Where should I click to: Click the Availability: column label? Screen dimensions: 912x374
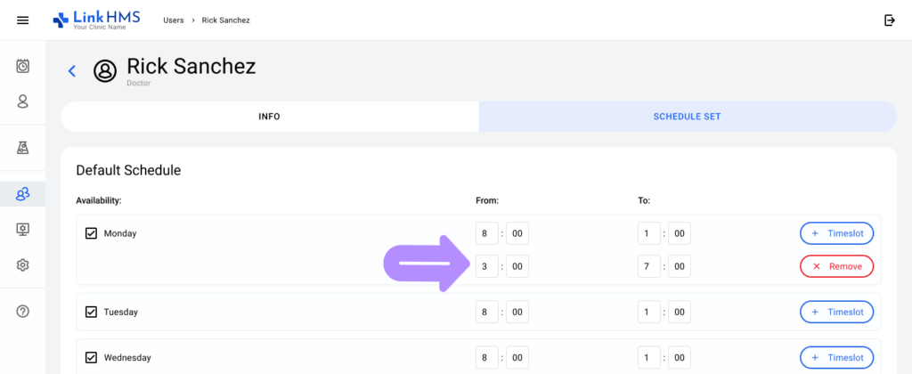coord(98,200)
